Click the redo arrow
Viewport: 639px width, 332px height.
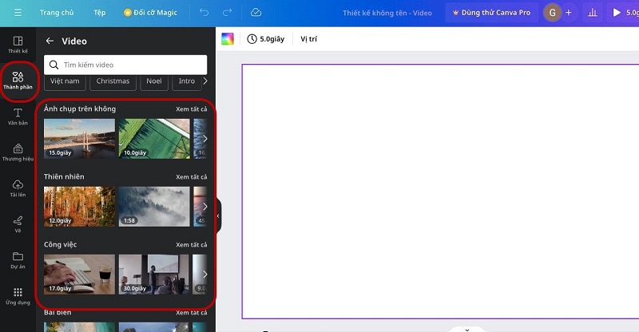pos(227,13)
